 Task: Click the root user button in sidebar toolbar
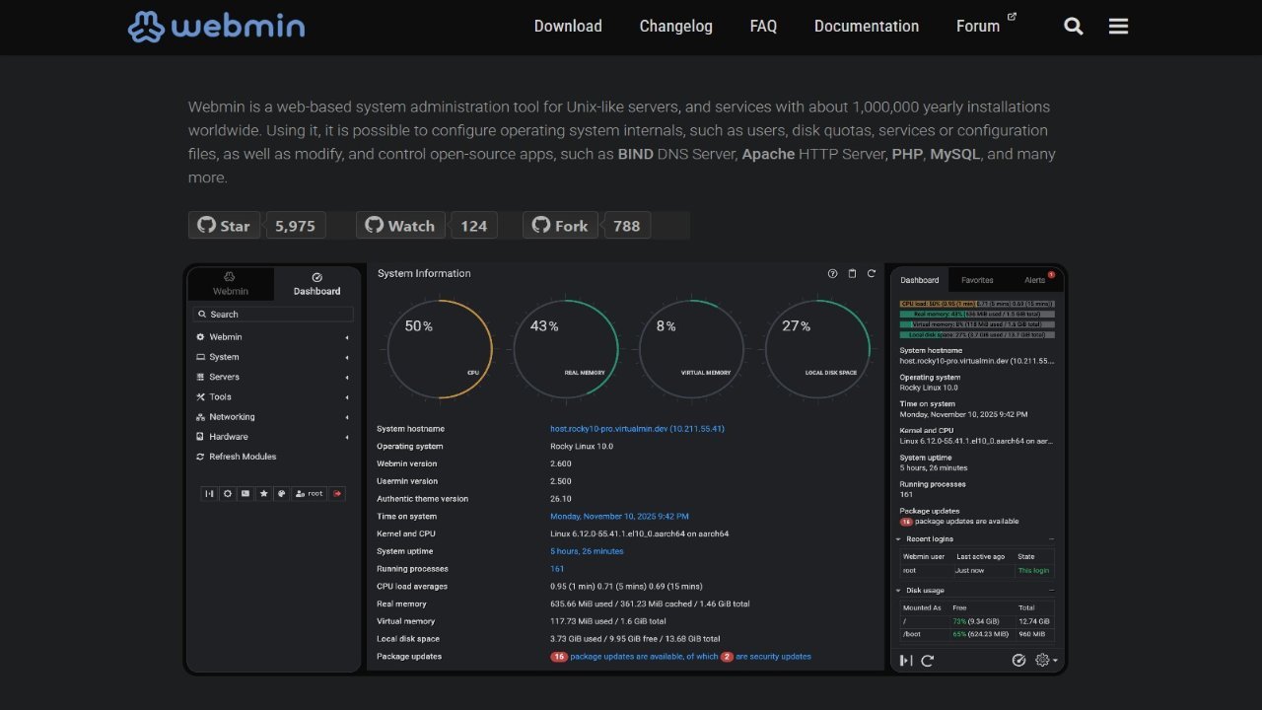310,493
